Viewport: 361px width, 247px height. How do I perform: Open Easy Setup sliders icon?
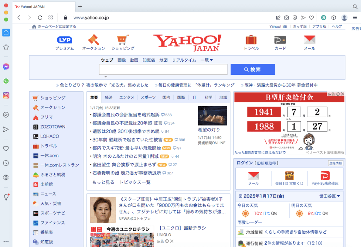point(355,18)
